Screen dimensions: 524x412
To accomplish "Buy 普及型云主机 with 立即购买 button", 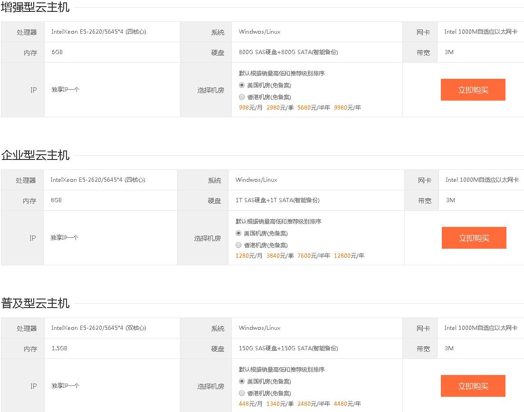I will coord(473,386).
